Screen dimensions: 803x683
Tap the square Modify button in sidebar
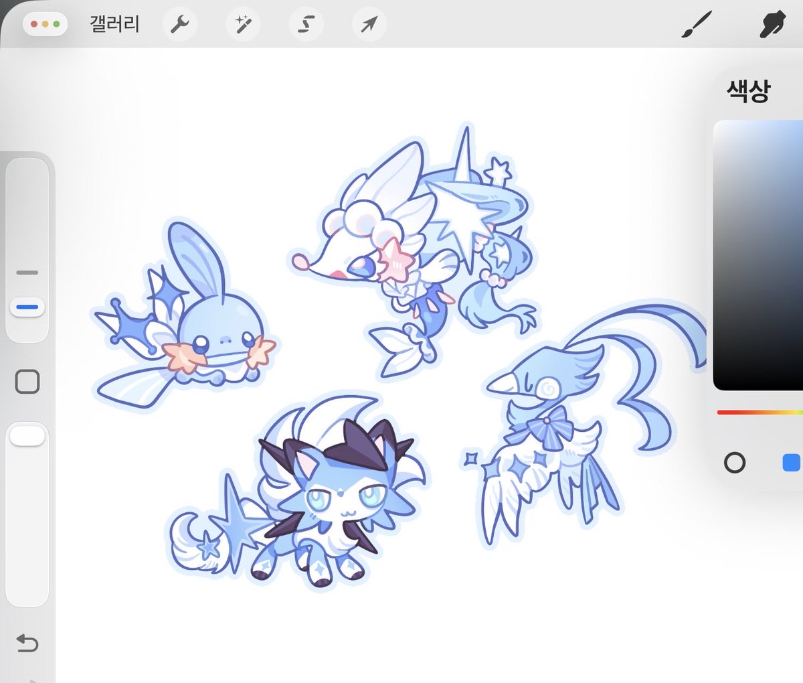point(27,382)
